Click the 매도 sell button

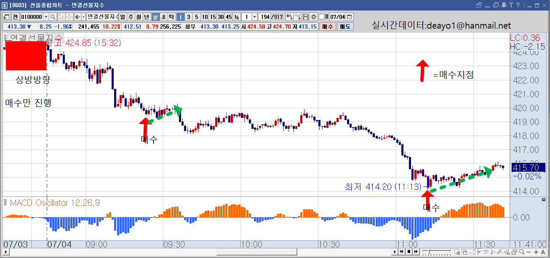[x=345, y=27]
